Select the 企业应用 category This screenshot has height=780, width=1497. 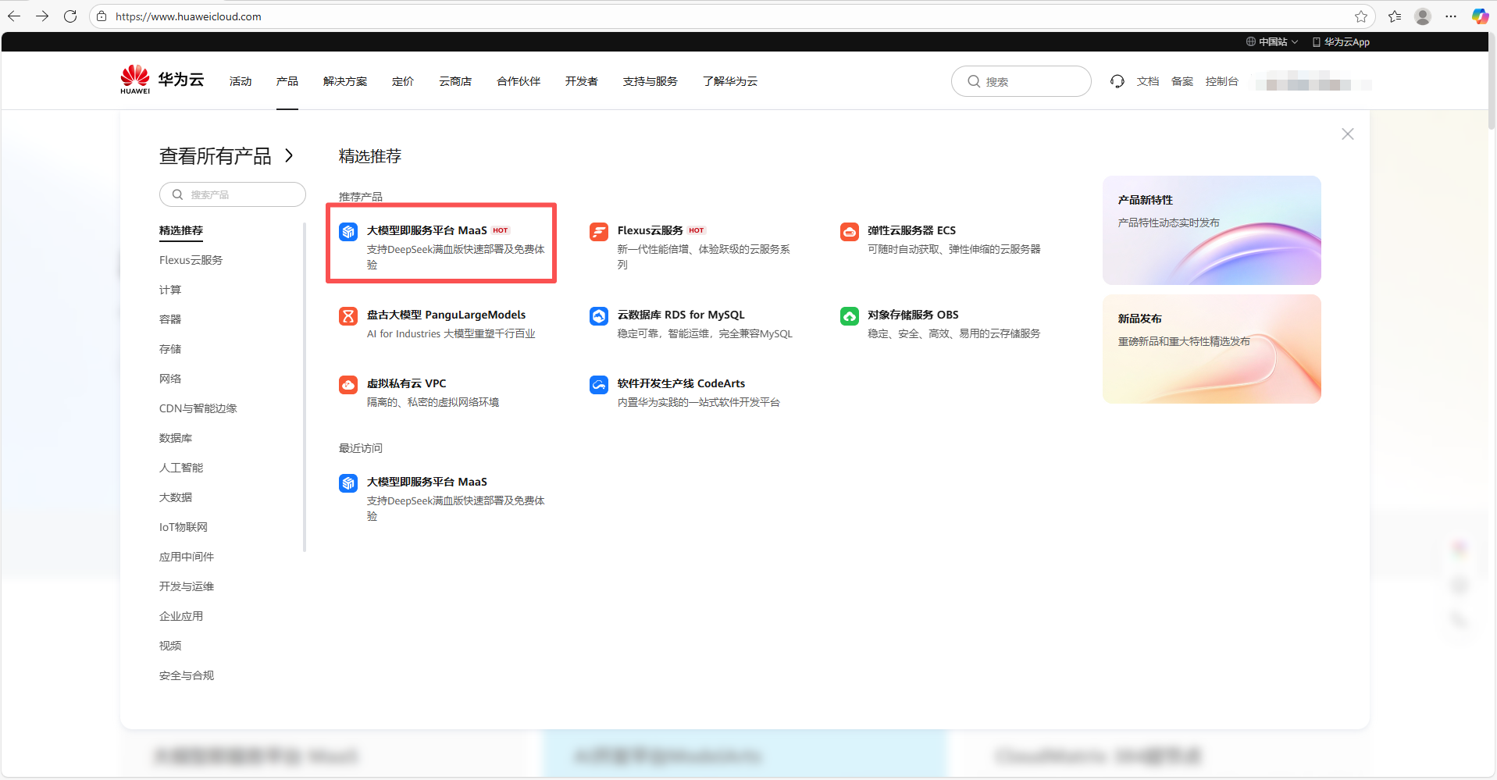181,616
